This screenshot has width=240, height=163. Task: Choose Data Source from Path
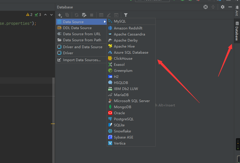pyautogui.click(x=82, y=40)
